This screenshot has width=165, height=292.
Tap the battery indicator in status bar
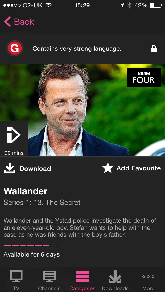156,5
